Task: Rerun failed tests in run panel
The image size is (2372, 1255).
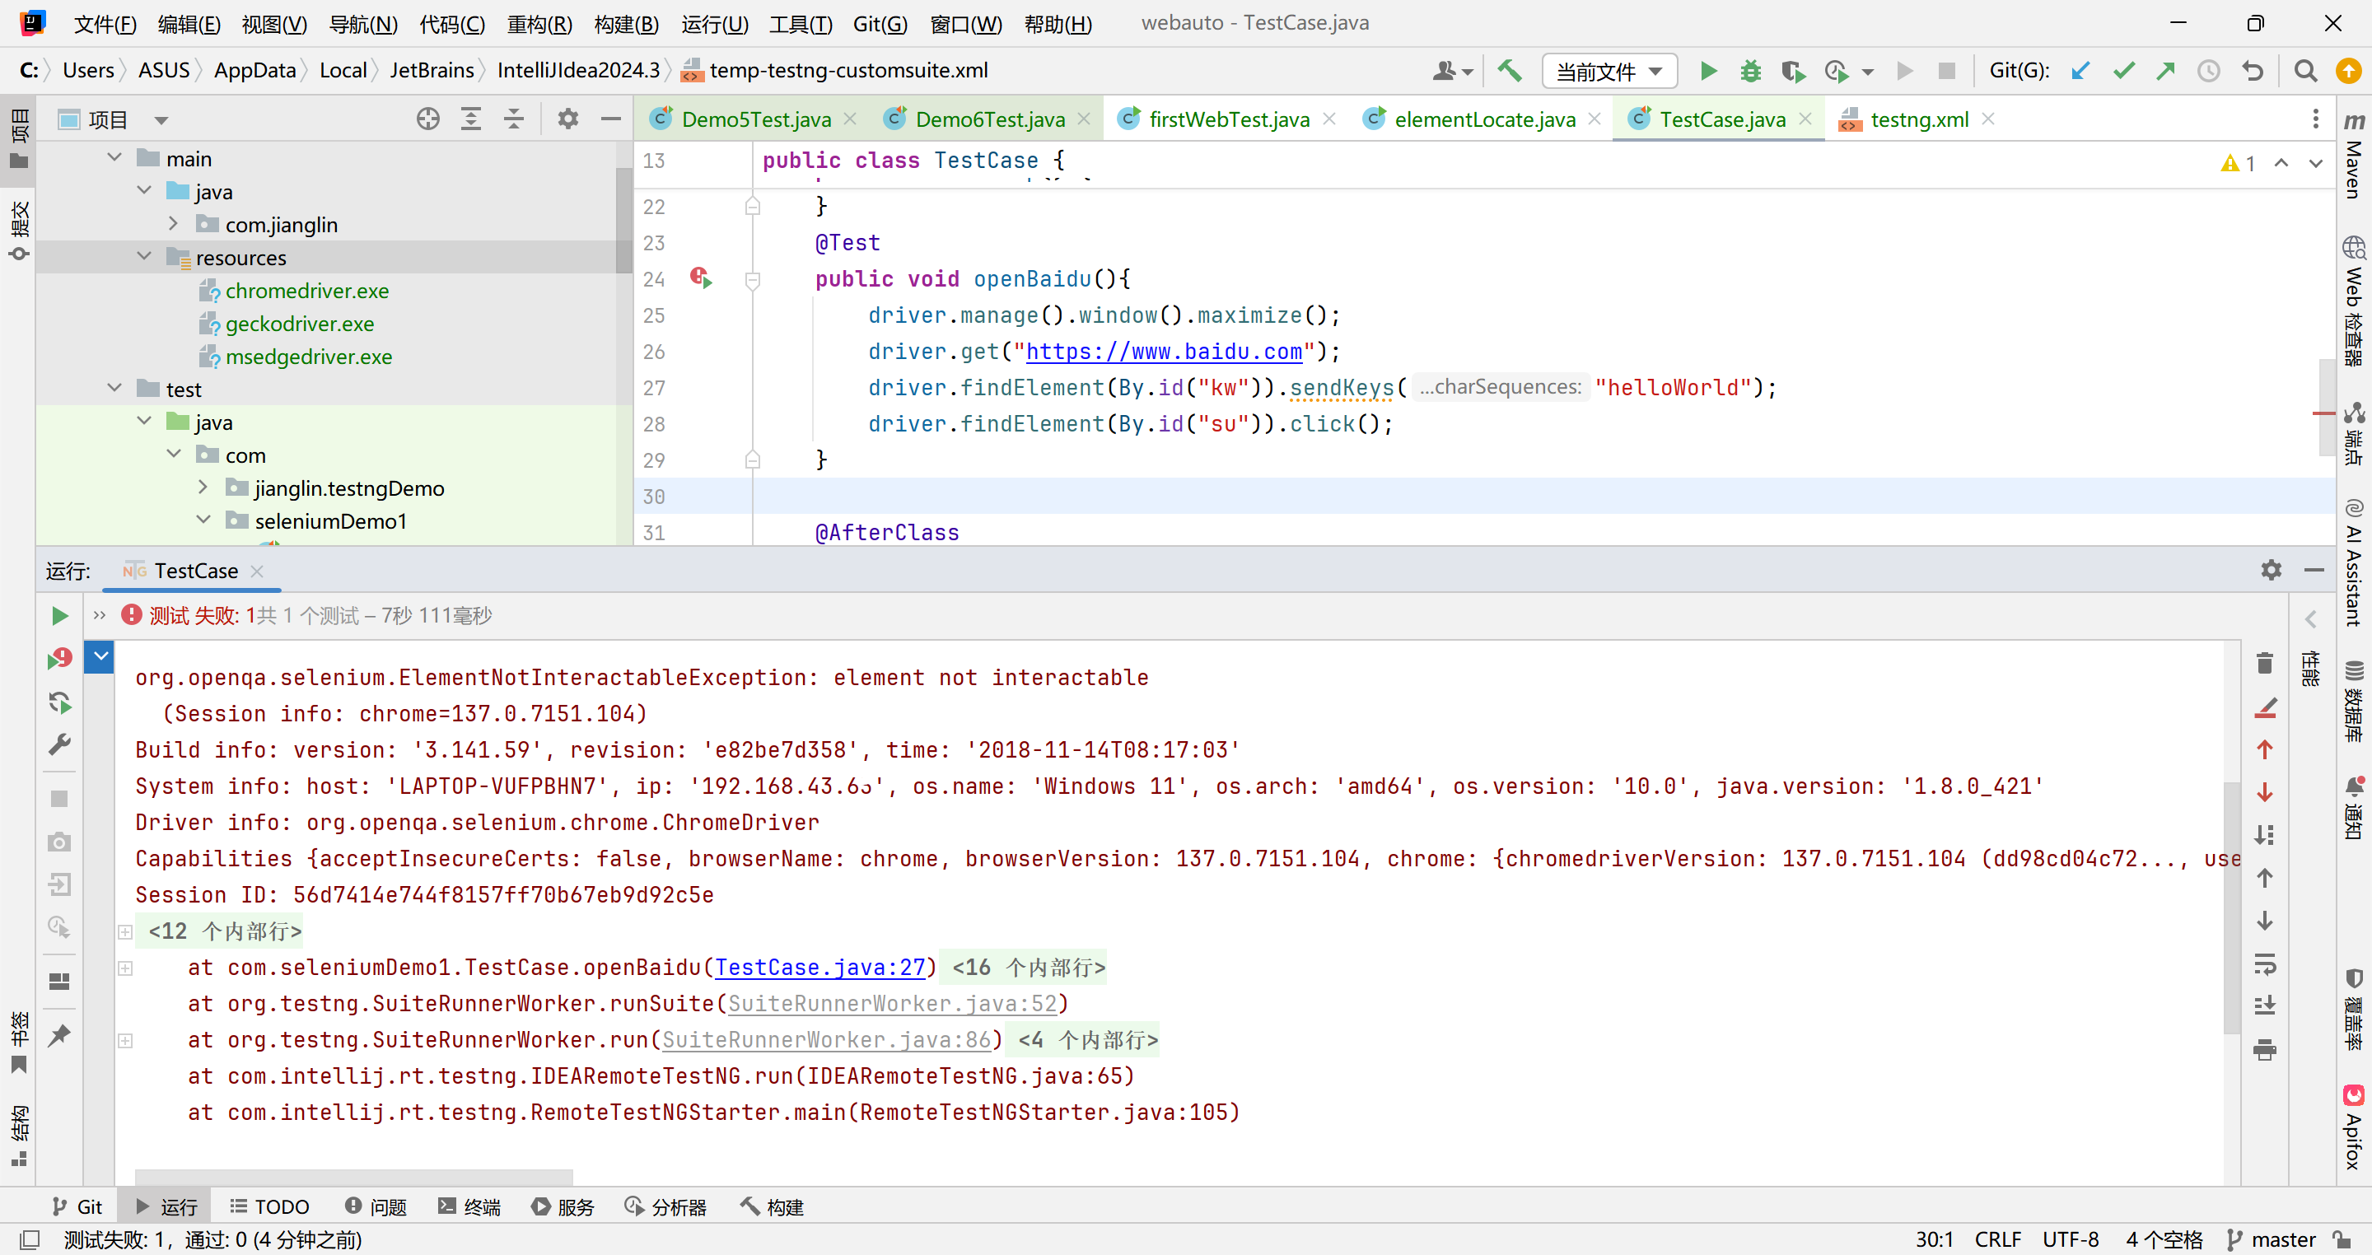Action: (60, 658)
